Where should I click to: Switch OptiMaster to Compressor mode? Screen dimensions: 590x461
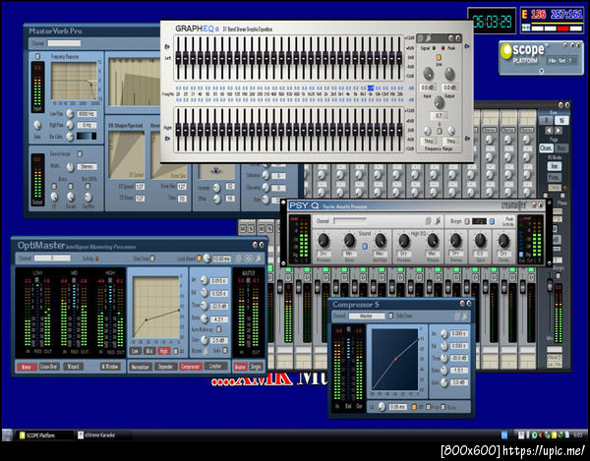pos(193,367)
